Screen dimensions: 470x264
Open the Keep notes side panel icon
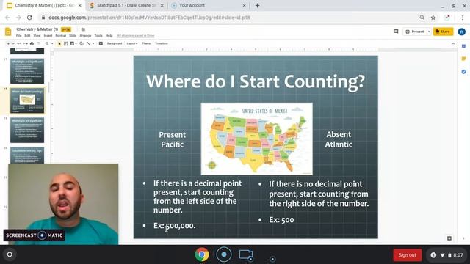463,59
